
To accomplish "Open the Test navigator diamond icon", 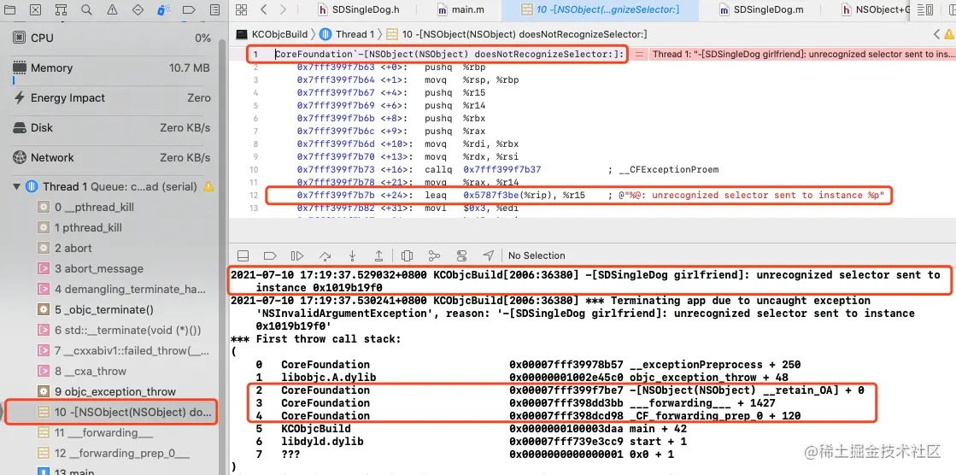I will point(138,9).
